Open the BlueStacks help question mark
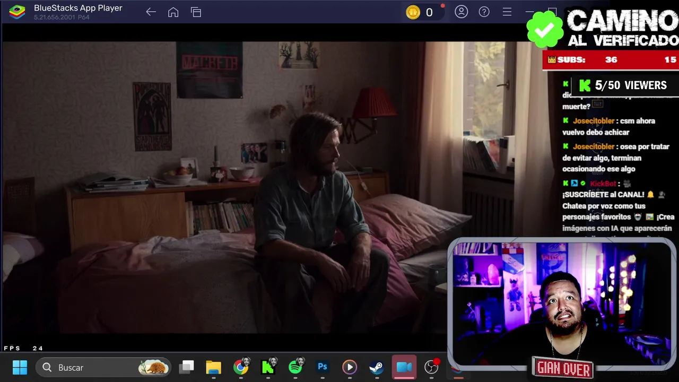The height and width of the screenshot is (382, 679). pyautogui.click(x=484, y=12)
